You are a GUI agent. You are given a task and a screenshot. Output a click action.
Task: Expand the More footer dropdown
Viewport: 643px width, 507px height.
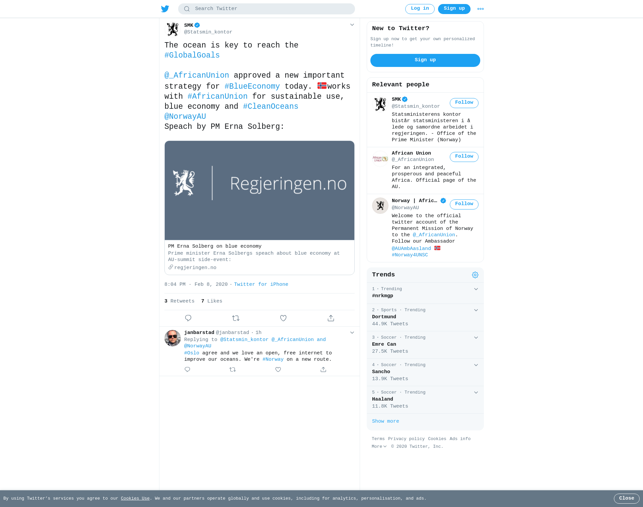point(379,446)
